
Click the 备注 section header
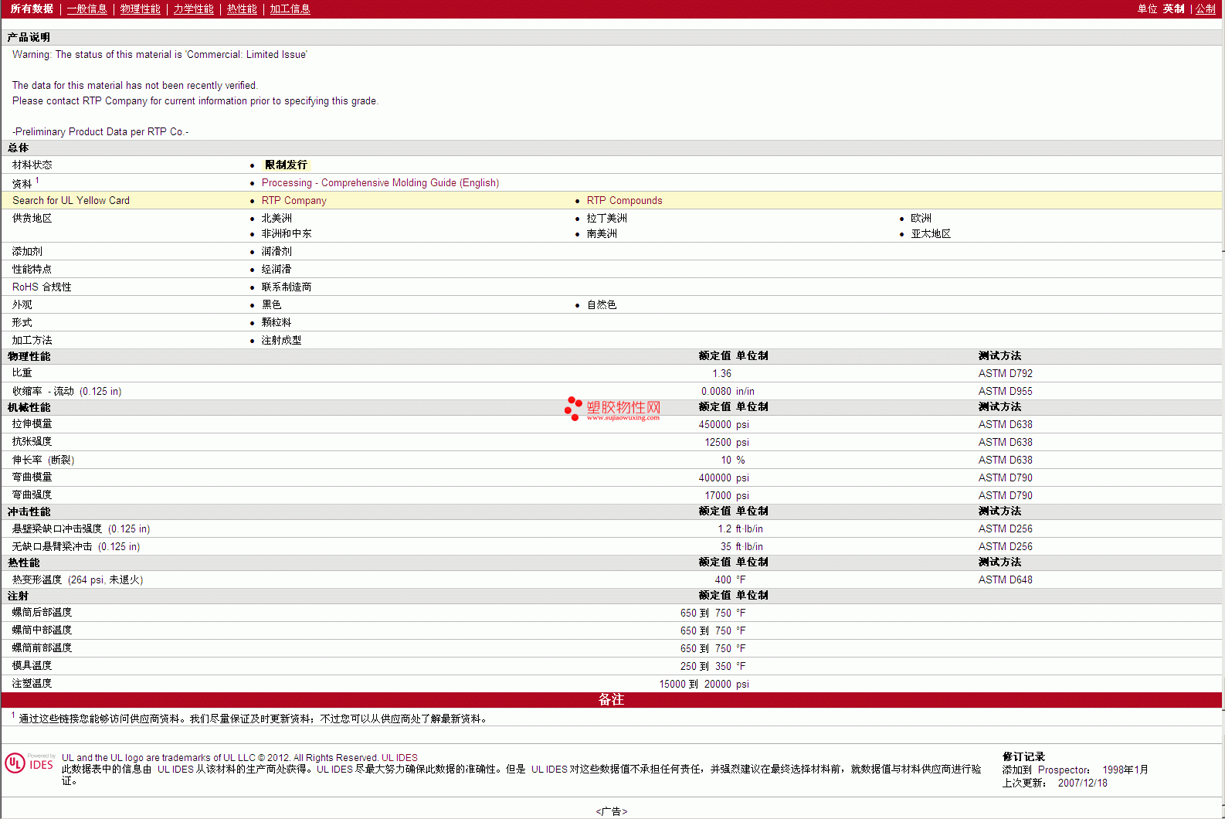pyautogui.click(x=611, y=699)
